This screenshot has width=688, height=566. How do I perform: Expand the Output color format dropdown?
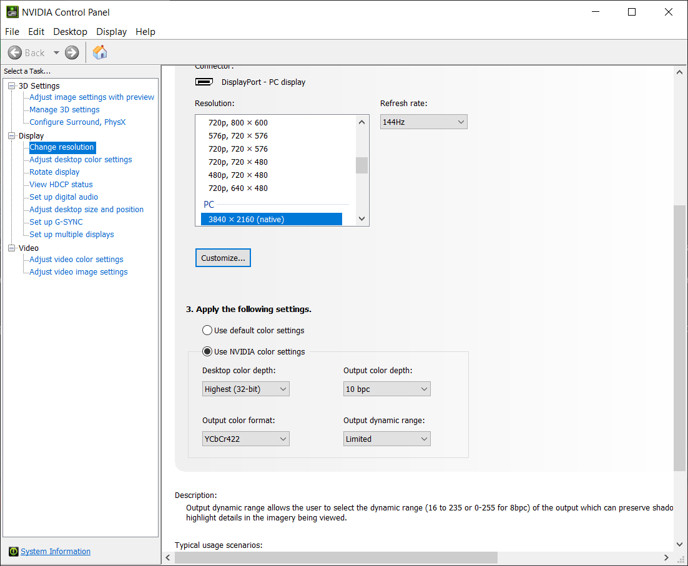tap(245, 439)
